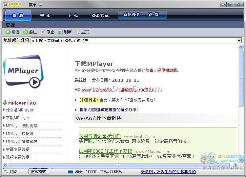Minimize the Vagaa window

tap(223, 4)
